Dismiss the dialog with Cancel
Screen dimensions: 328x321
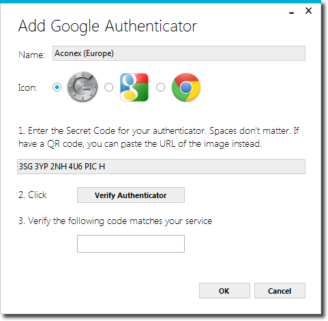click(x=280, y=291)
